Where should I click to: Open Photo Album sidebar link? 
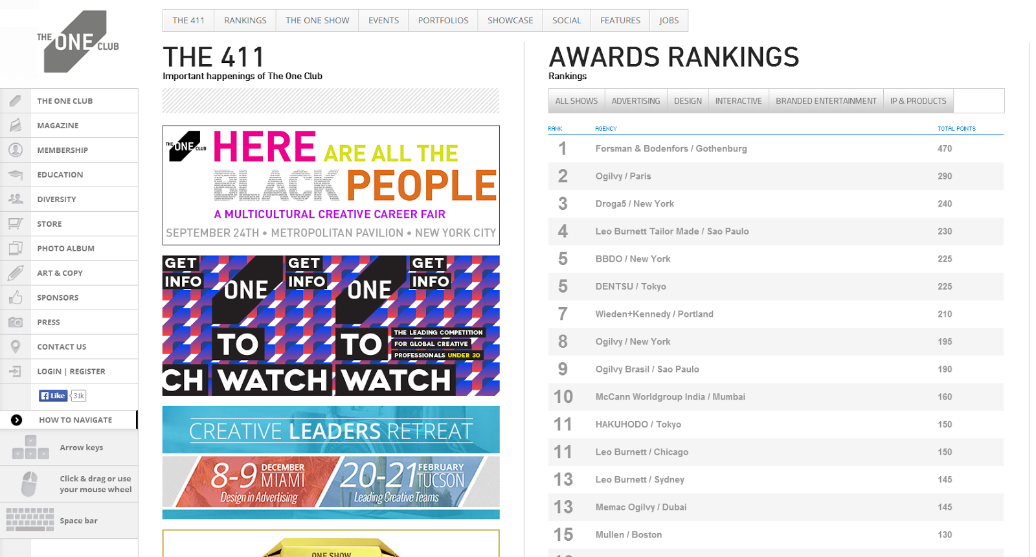point(65,249)
